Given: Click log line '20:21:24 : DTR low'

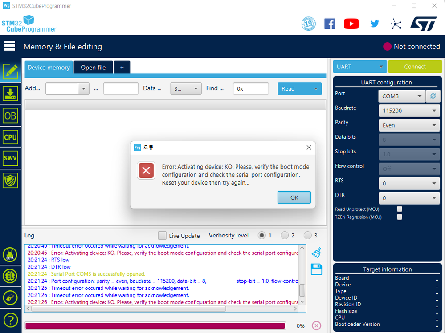Looking at the screenshot, I should coord(49,267).
